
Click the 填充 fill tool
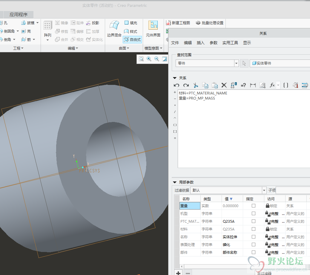131,23
